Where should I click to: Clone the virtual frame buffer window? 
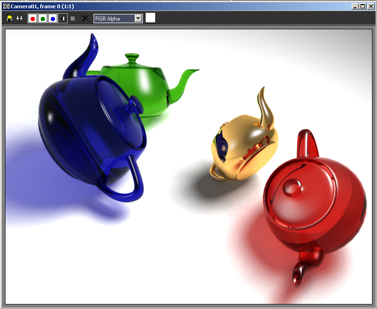coord(20,18)
